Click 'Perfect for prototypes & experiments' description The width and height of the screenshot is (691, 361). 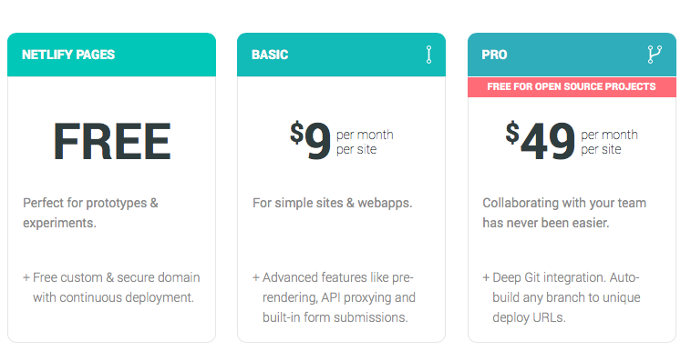click(x=90, y=213)
